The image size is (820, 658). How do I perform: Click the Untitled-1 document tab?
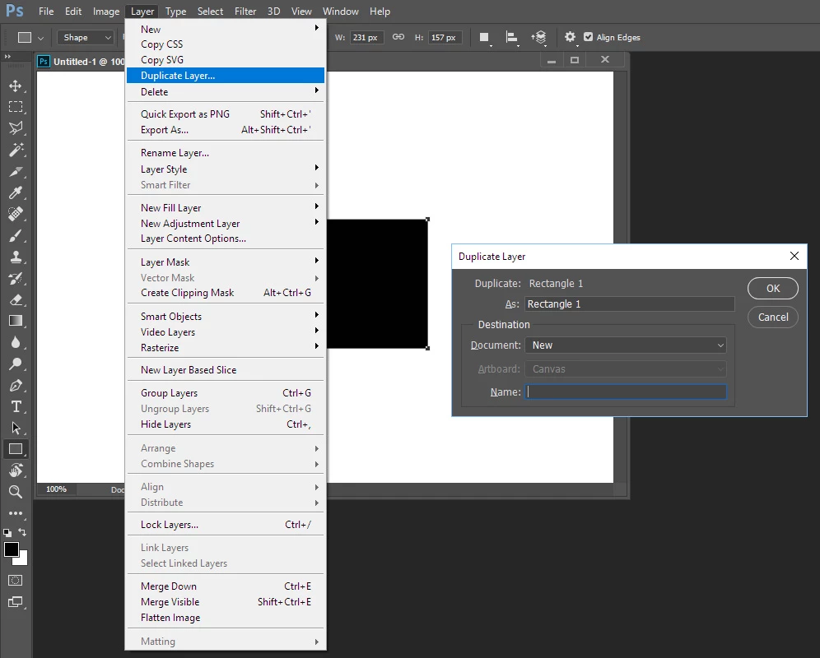click(81, 61)
